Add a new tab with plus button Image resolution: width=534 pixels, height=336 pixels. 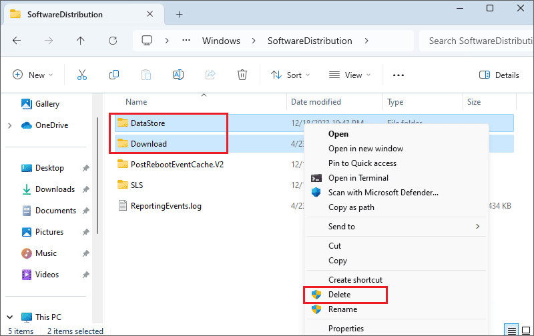(x=179, y=14)
